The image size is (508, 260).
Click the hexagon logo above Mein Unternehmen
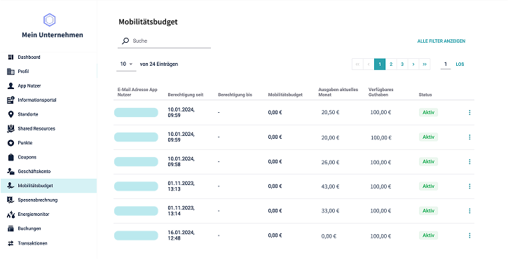pos(50,20)
